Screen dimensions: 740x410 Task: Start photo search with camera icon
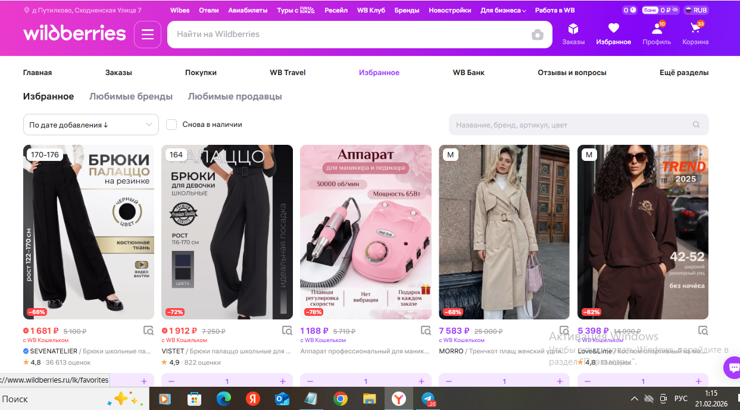(538, 35)
